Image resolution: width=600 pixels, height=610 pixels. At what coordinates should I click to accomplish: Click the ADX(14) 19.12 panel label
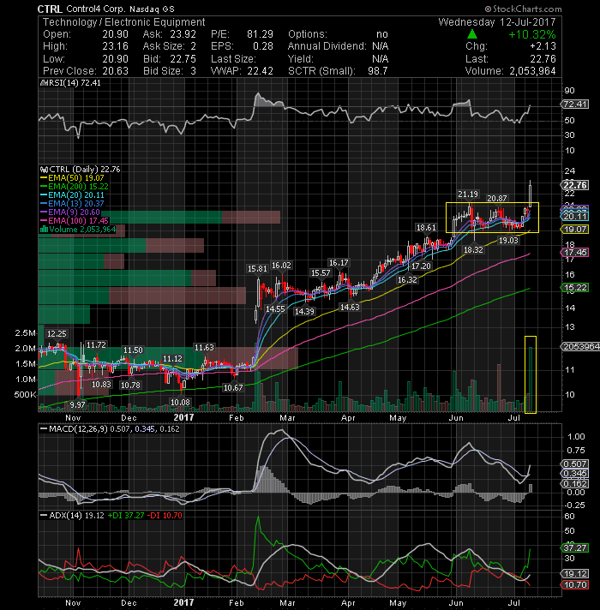click(72, 516)
